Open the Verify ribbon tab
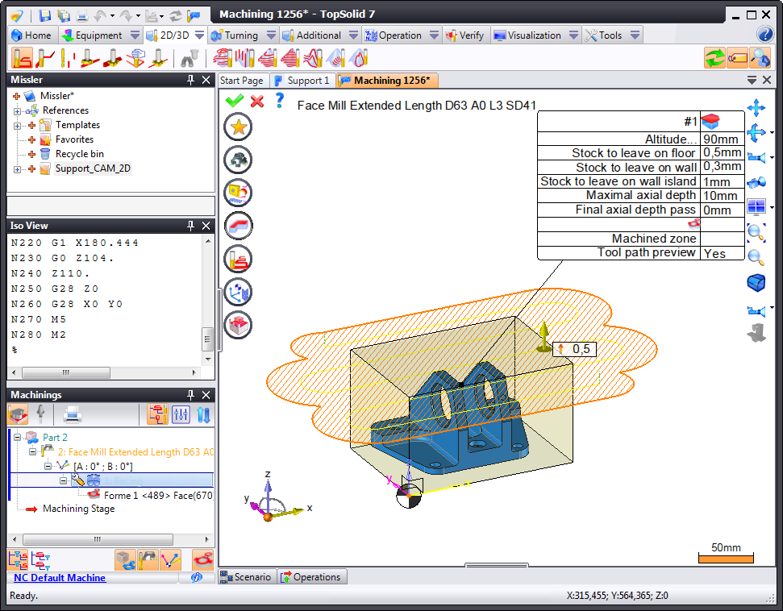This screenshot has height=611, width=783. click(x=464, y=35)
